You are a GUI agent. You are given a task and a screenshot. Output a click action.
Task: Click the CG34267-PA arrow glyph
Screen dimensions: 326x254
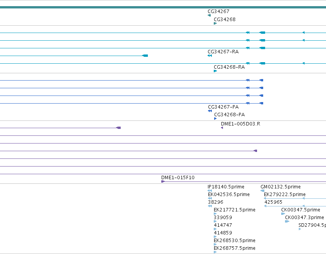coord(210,111)
